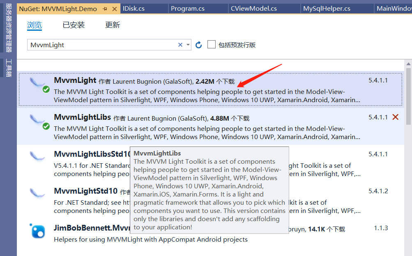
Task: Click the MvvmLightLibsStd10 package icon
Action: pos(38,156)
